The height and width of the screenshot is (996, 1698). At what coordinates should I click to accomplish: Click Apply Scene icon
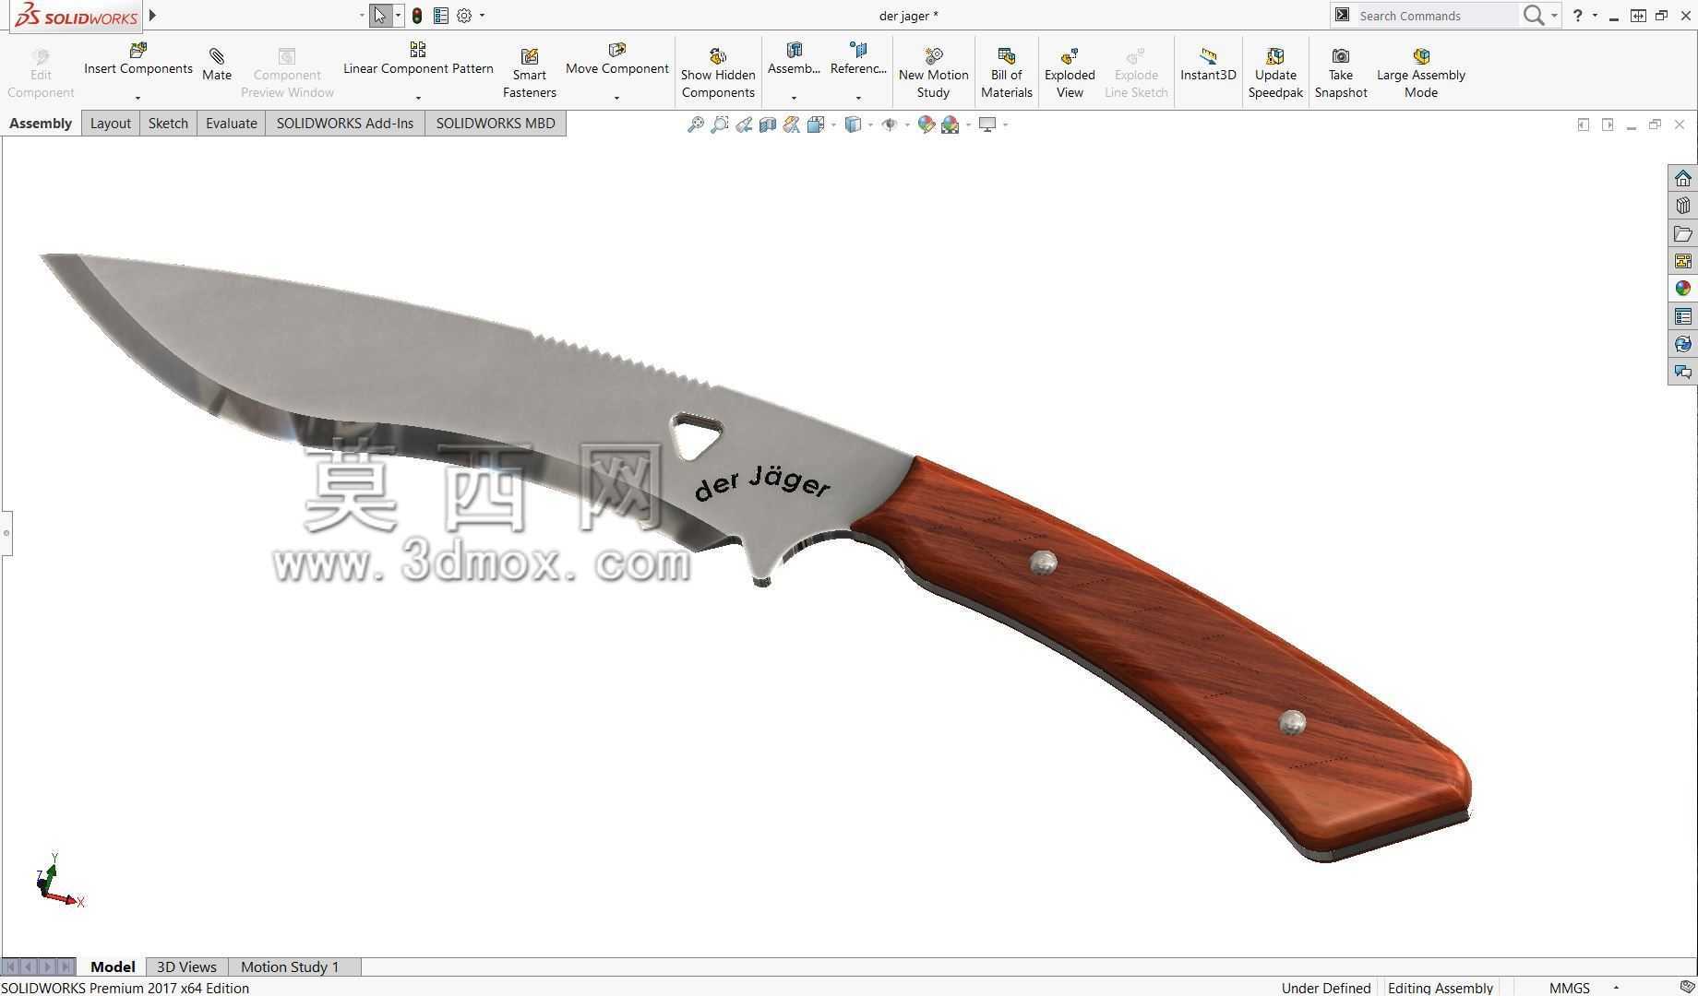(951, 125)
